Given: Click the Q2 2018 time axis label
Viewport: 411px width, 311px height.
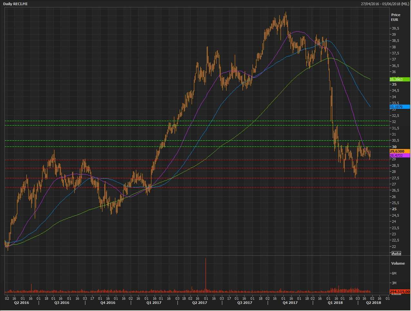Looking at the screenshot, I should coord(373,303).
